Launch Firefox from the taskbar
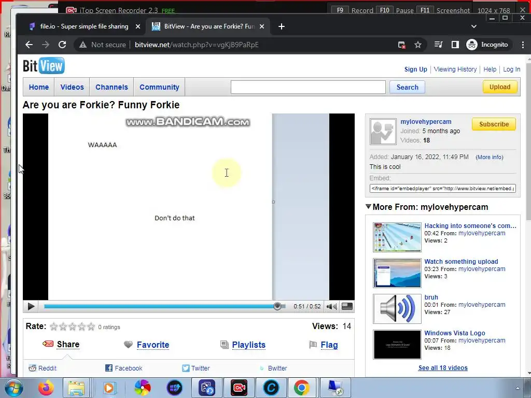Viewport: 531px width, 398px height. tap(46, 388)
